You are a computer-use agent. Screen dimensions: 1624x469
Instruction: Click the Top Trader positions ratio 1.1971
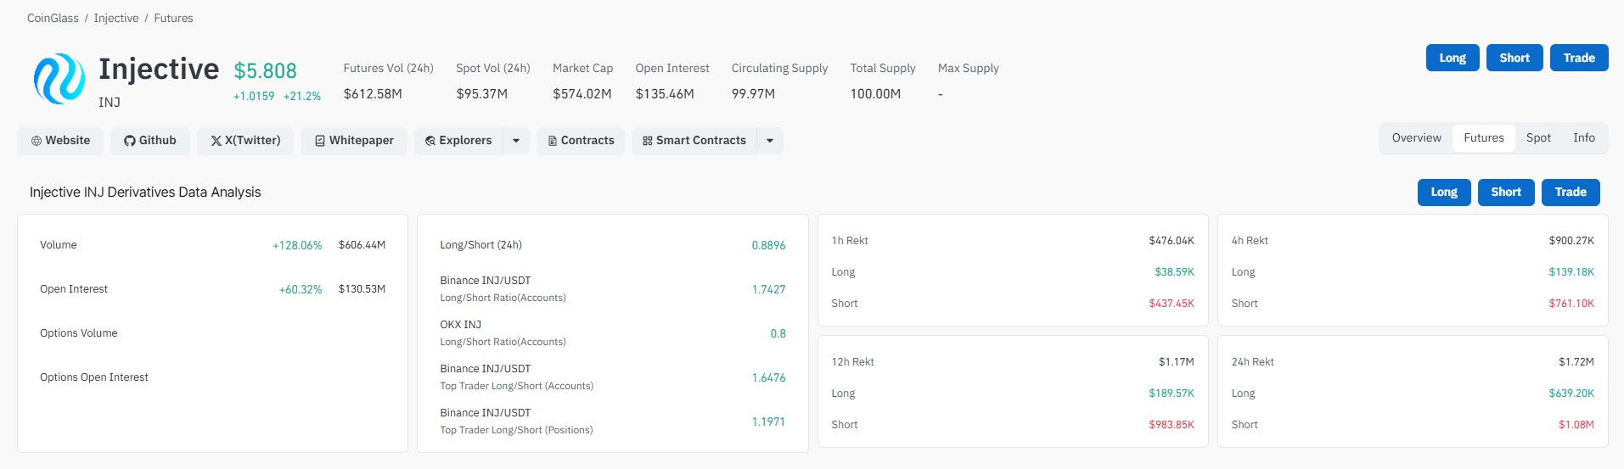click(x=768, y=422)
